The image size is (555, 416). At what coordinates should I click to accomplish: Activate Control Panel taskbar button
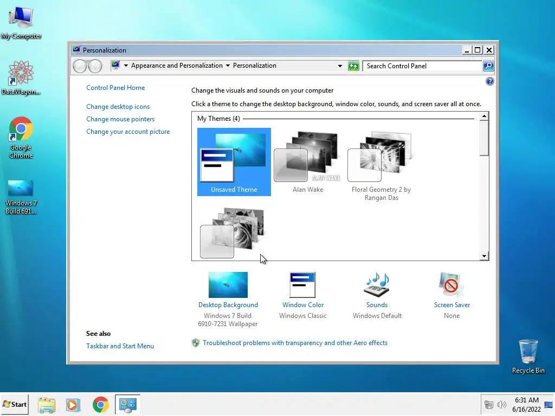pyautogui.click(x=127, y=404)
